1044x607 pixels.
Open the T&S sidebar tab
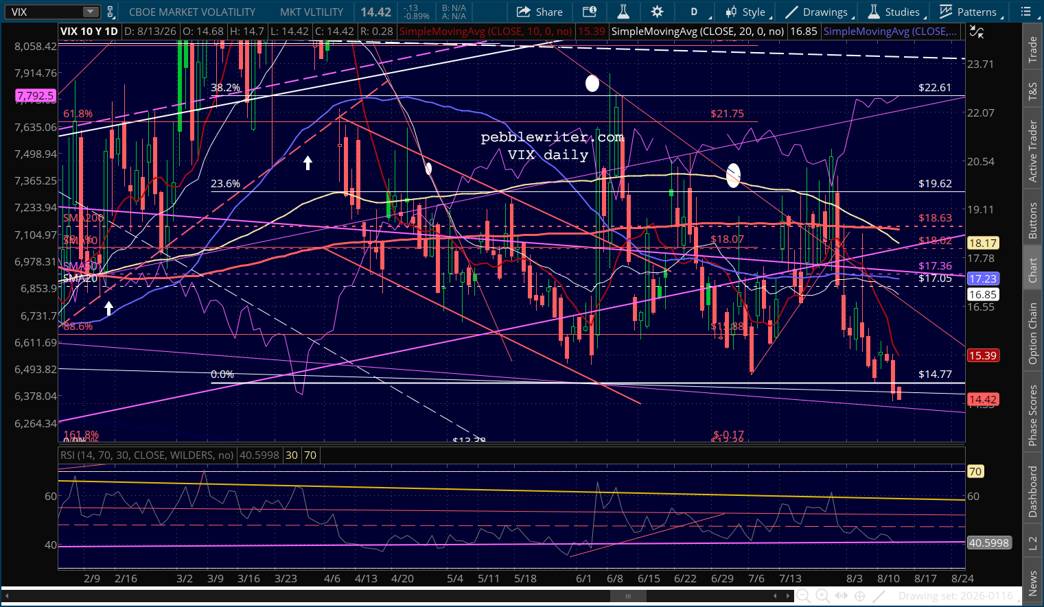click(x=1032, y=91)
